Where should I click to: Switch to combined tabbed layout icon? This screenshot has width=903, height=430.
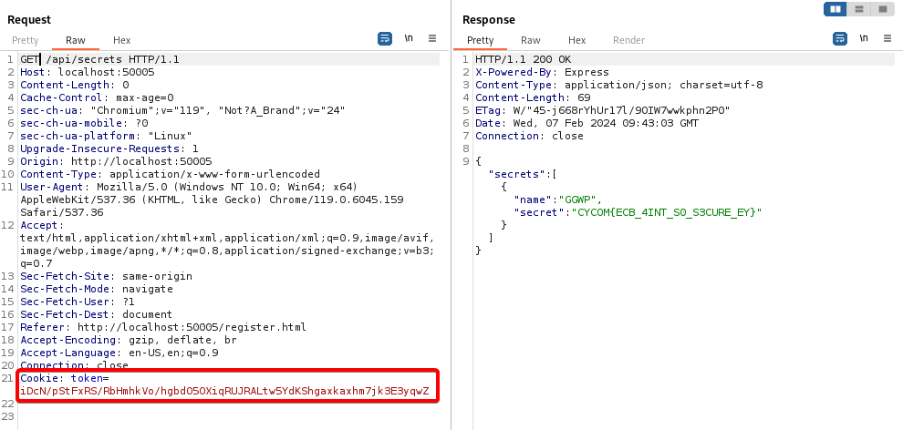tap(881, 9)
